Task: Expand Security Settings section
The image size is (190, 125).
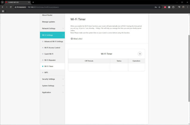Action: [x=52, y=79]
